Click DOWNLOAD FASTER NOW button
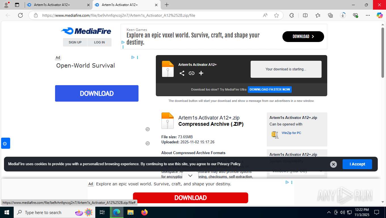Image resolution: width=386 pixels, height=218 pixels. click(270, 89)
